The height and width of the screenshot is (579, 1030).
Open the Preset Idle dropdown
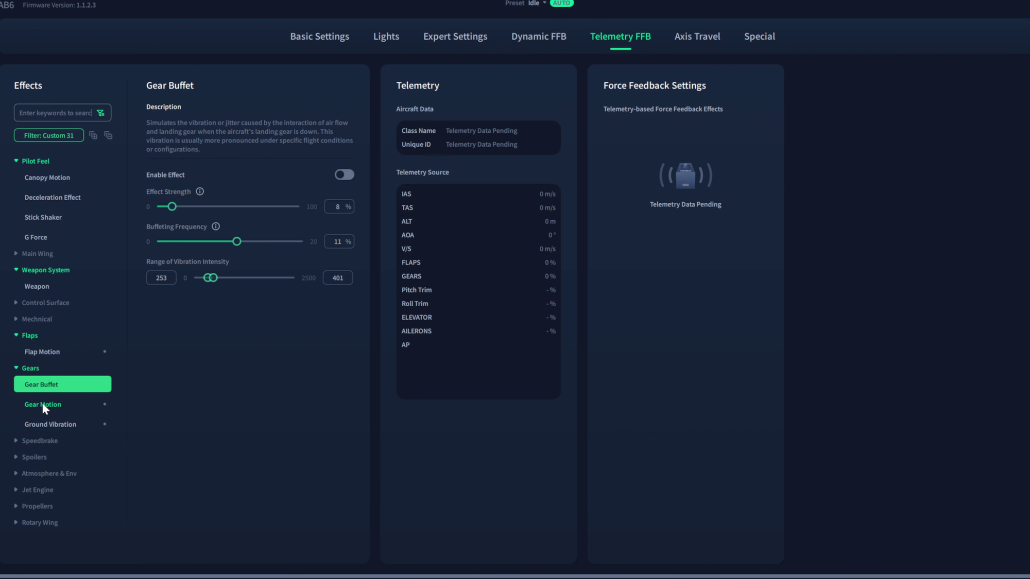click(537, 3)
